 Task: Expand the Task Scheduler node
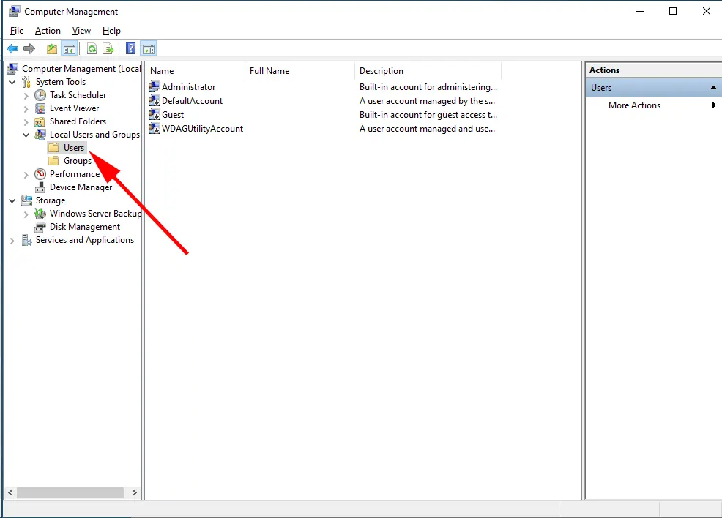[26, 96]
